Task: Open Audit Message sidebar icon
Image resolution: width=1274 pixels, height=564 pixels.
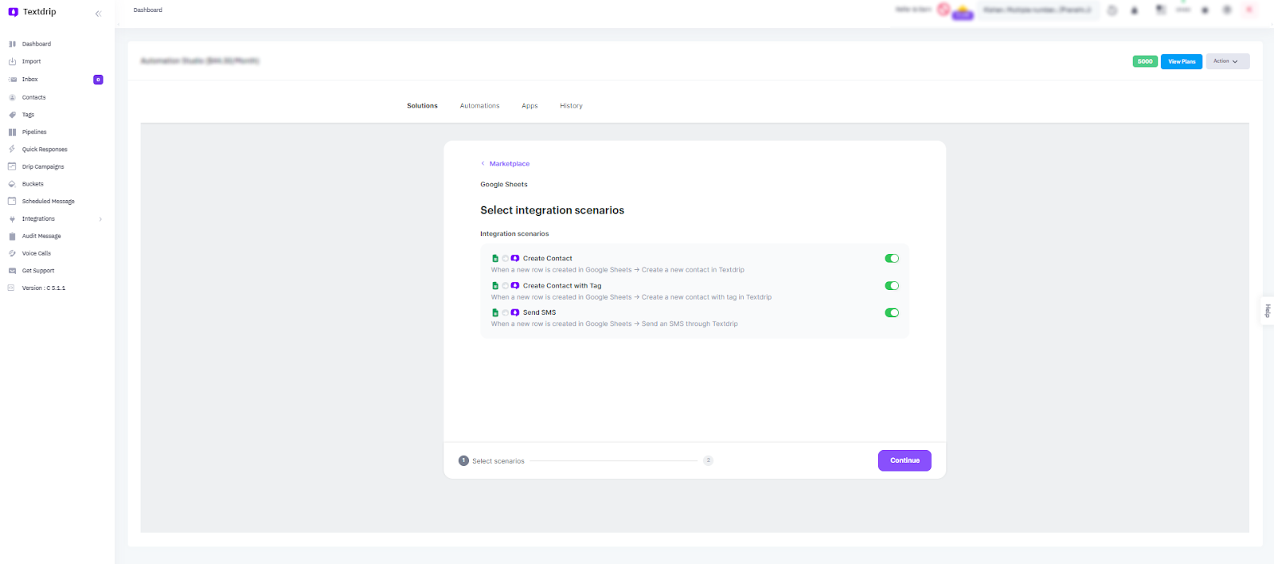Action: pos(12,236)
